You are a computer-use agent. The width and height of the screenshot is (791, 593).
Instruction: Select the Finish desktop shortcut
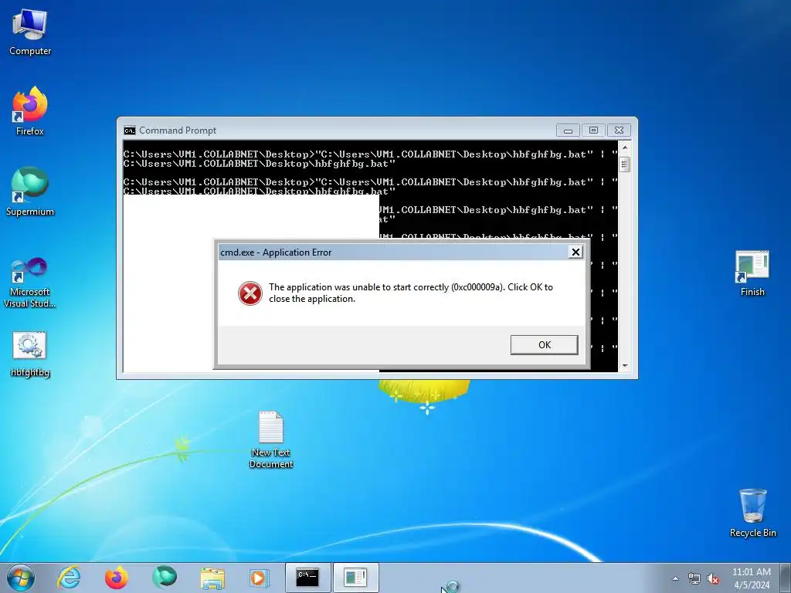[752, 273]
